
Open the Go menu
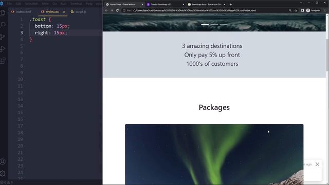click(55, 4)
